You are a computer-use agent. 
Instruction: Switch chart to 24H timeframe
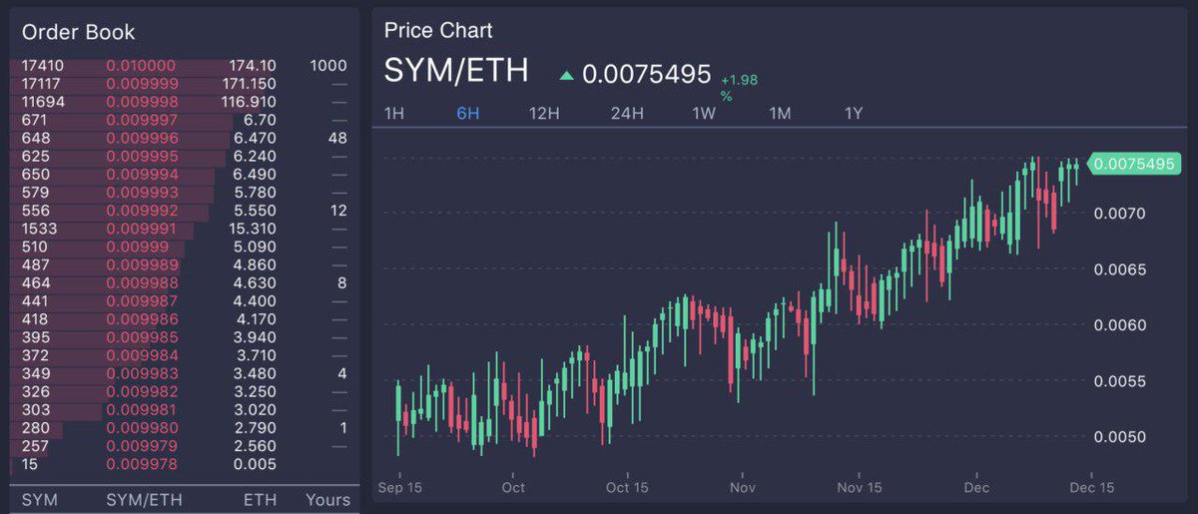[627, 113]
